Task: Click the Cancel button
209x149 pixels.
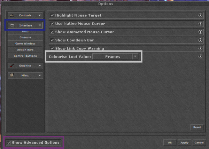Action: pos(199,143)
